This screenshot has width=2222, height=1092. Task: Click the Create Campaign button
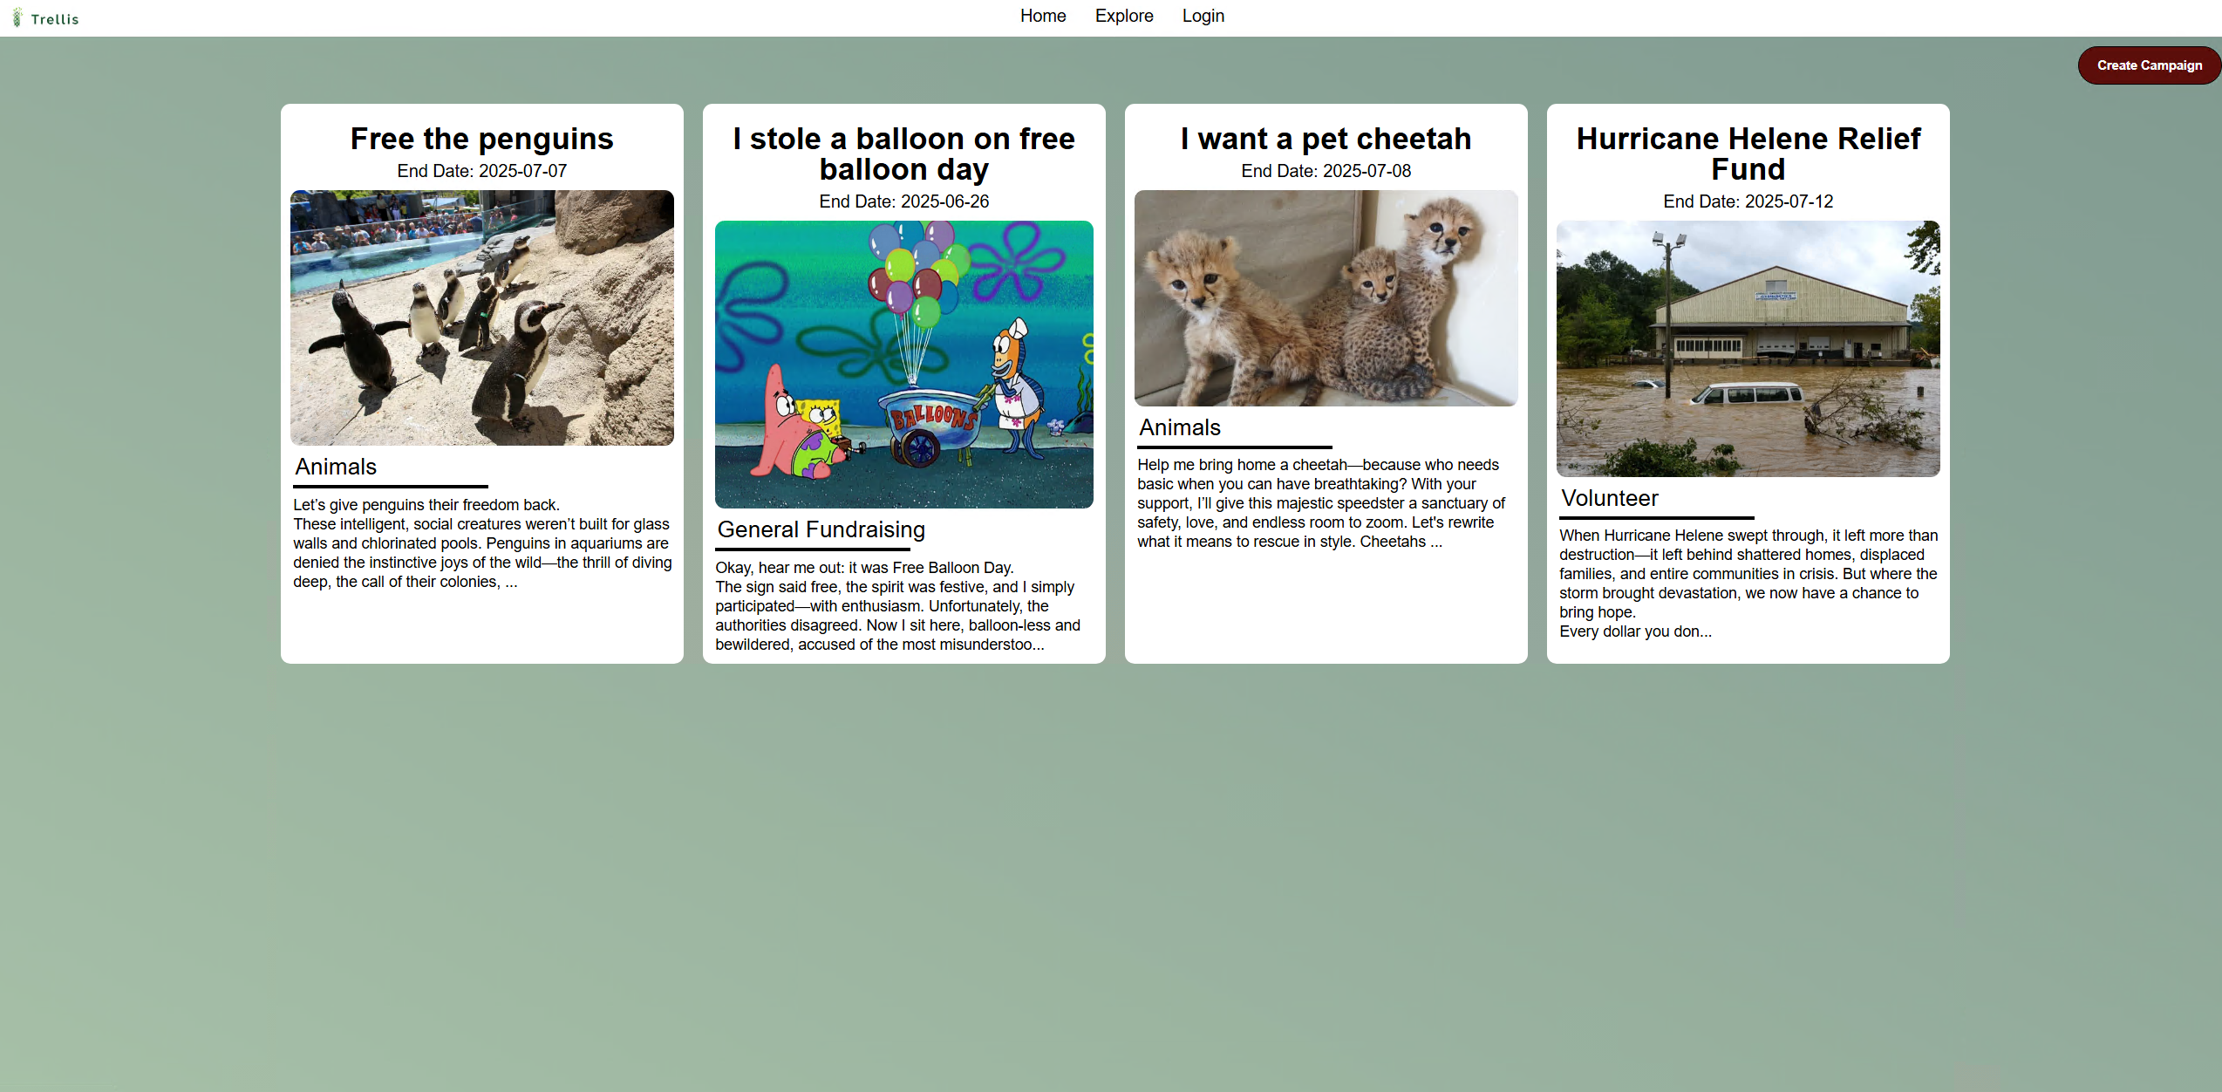coord(2149,65)
